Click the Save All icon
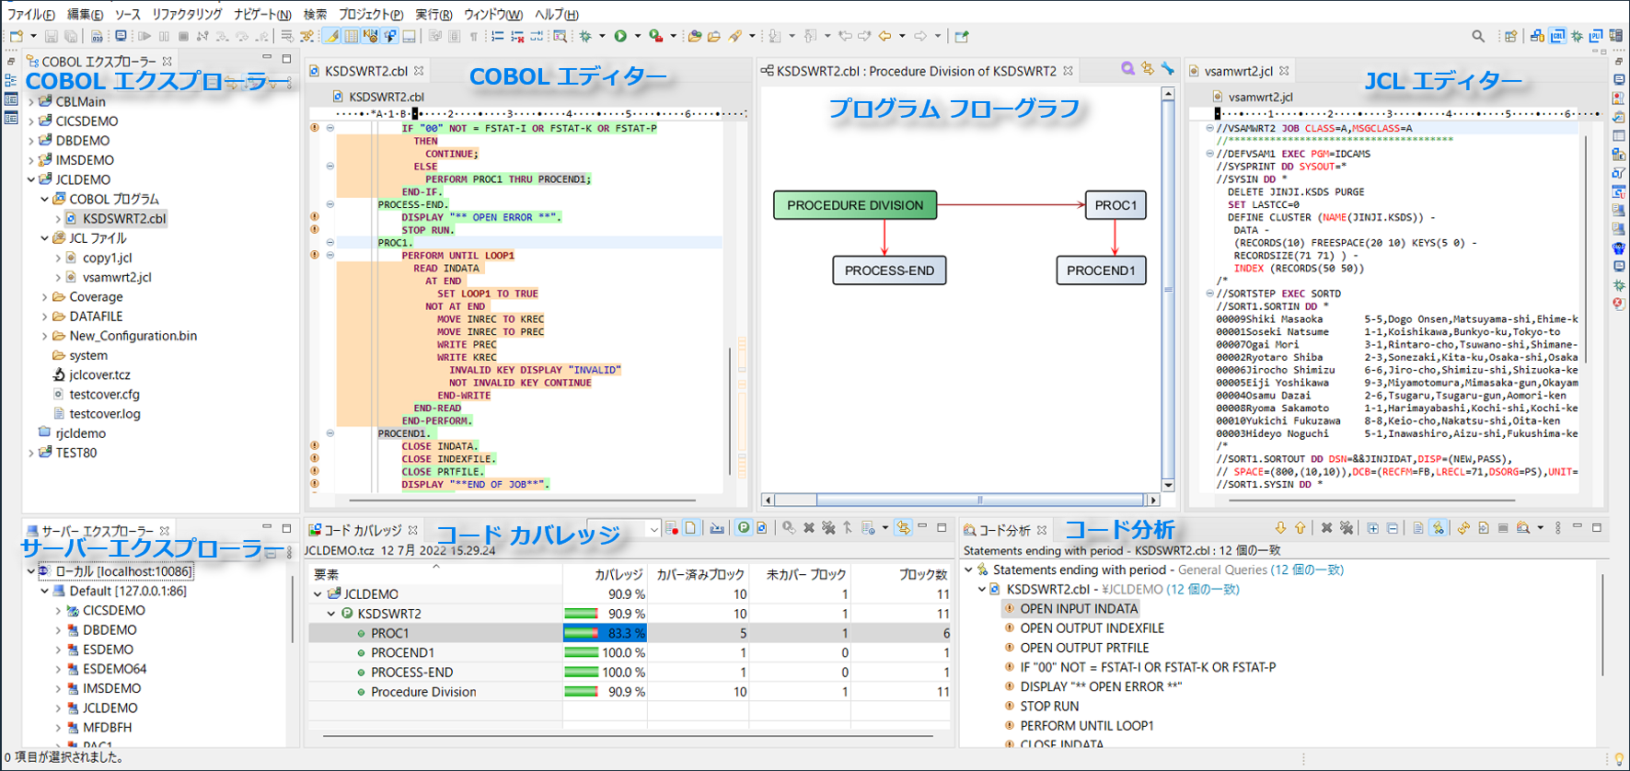 (70, 37)
